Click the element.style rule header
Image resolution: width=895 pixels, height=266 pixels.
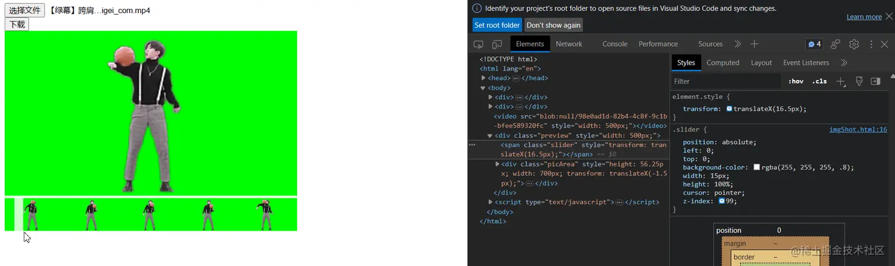point(701,96)
